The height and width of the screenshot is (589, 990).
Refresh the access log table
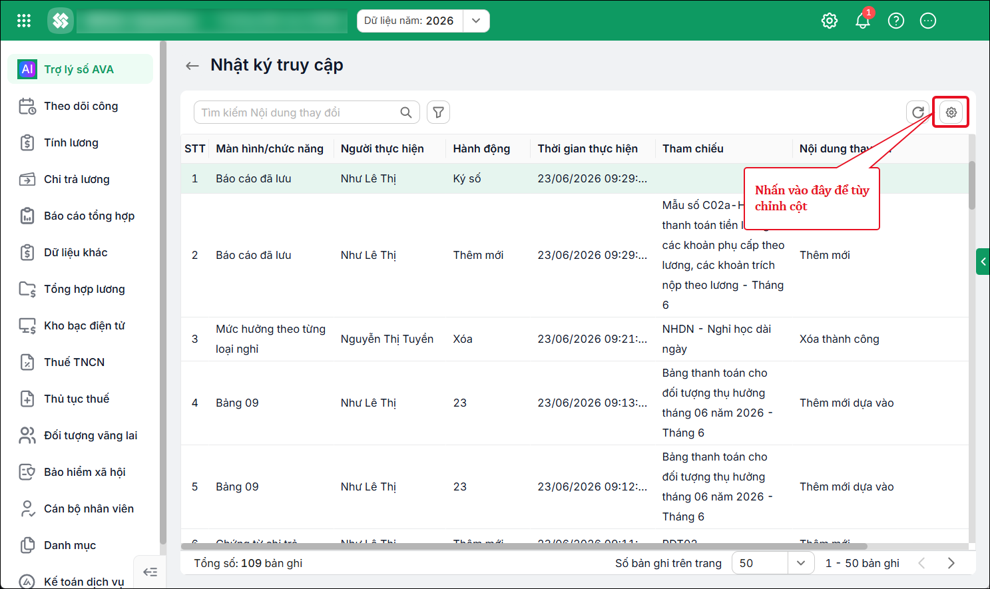(917, 112)
